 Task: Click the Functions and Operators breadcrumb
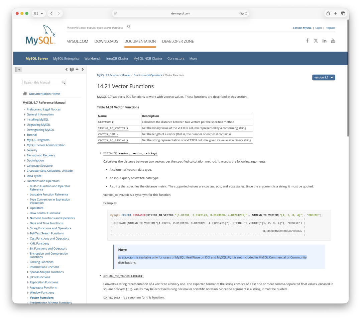[x=148, y=75]
